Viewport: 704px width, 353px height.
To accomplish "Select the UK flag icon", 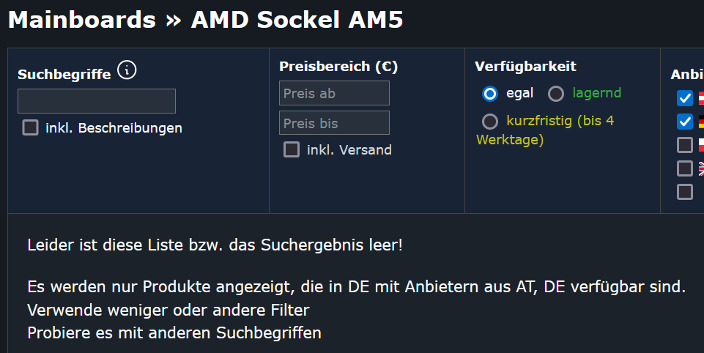I will [701, 168].
